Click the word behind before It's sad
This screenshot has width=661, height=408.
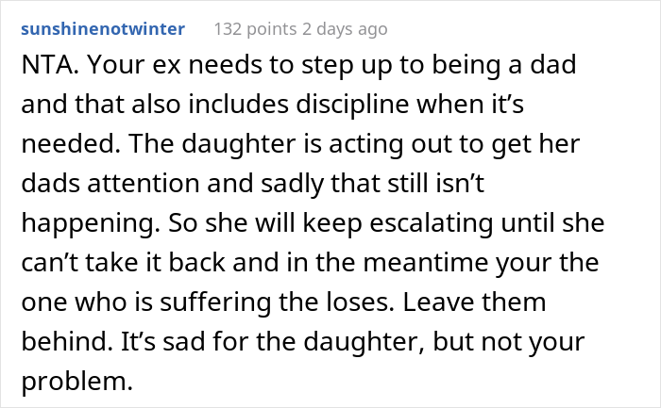click(67, 341)
